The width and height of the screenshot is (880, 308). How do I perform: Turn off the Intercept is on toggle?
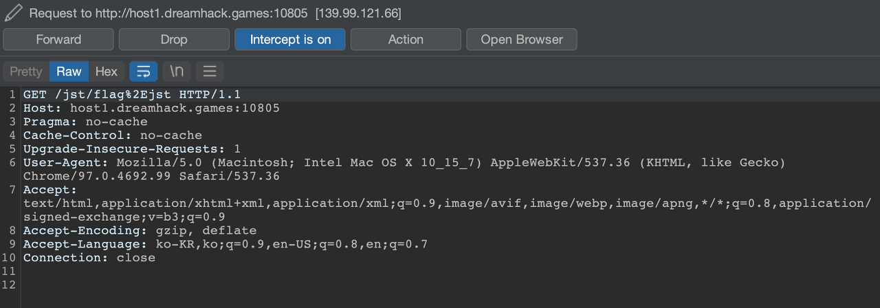290,39
